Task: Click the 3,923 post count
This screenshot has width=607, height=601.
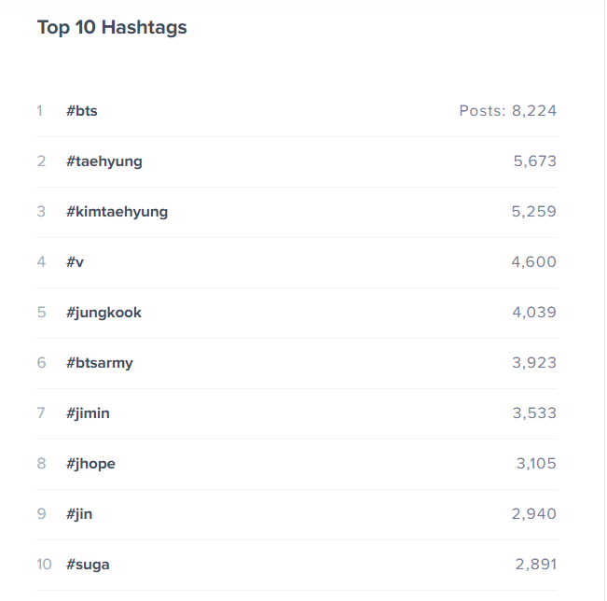Action: point(534,363)
